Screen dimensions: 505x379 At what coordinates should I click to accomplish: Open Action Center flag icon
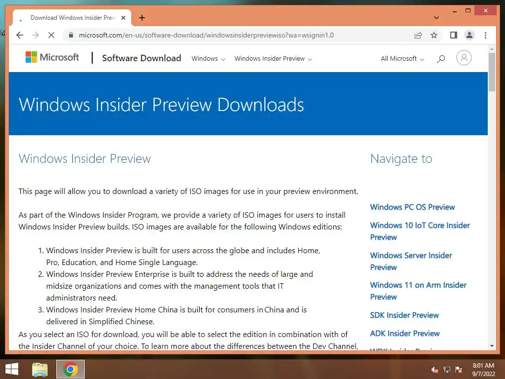tap(459, 370)
